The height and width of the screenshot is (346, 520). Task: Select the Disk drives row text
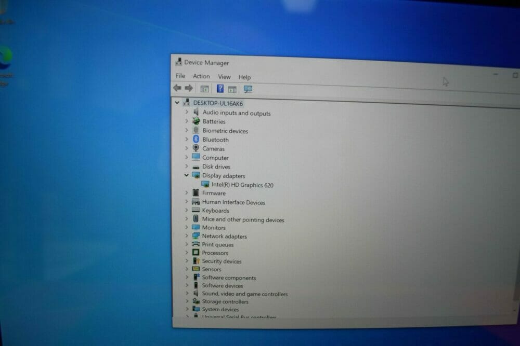216,167
